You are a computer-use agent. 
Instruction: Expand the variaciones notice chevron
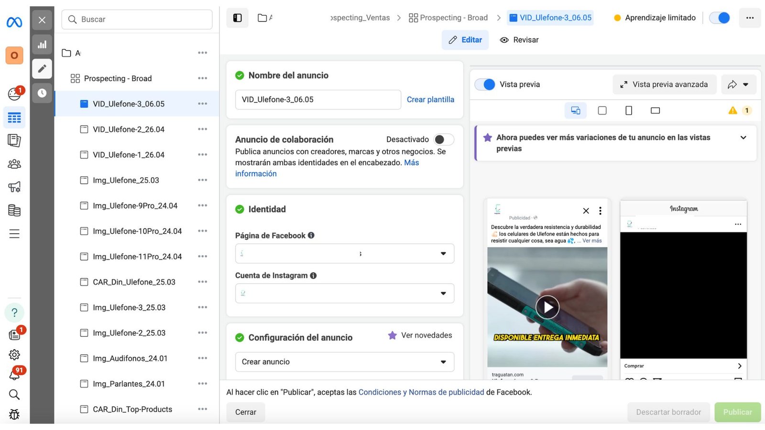coord(743,138)
